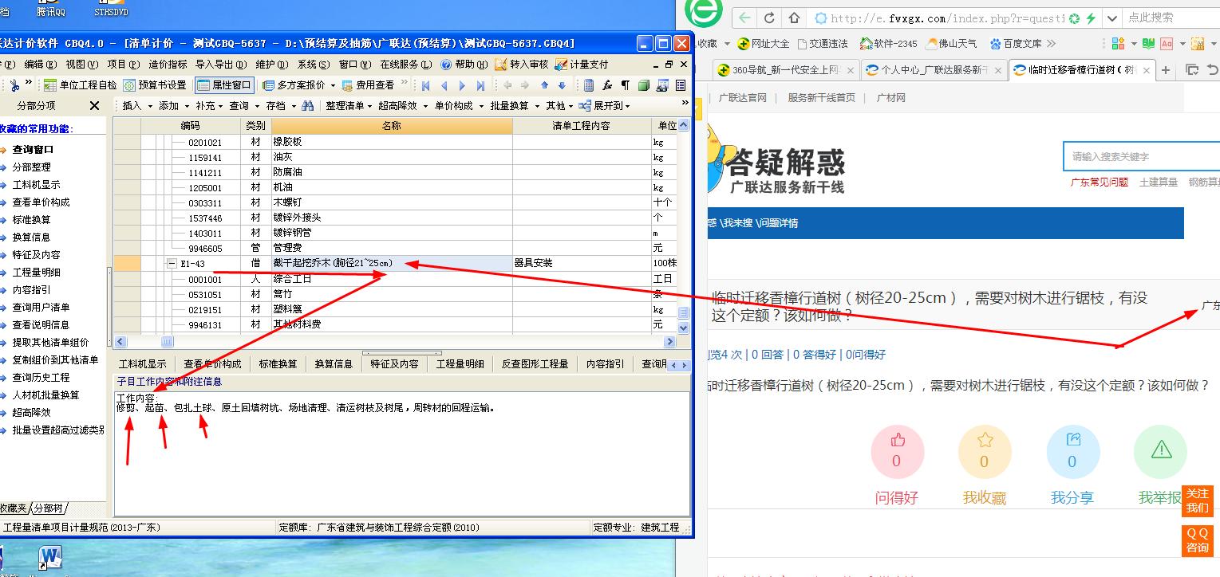Click browser back arrow button
This screenshot has height=577, width=1220.
(744, 18)
